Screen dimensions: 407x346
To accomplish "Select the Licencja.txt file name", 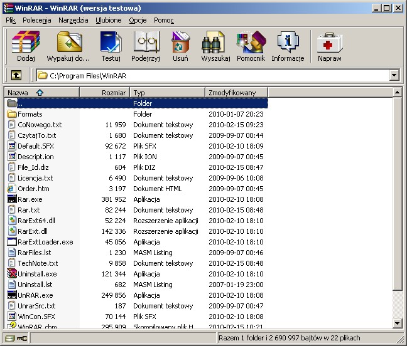I will click(x=35, y=178).
